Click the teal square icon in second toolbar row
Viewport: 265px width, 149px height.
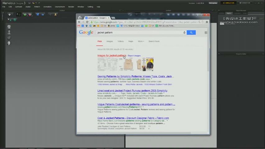15,20
